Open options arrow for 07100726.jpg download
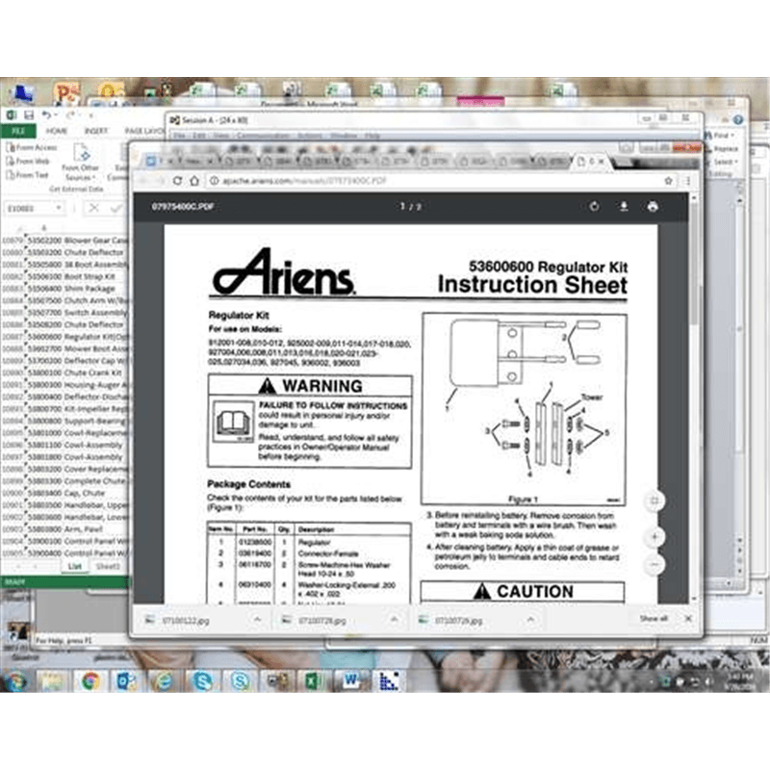 [530, 620]
